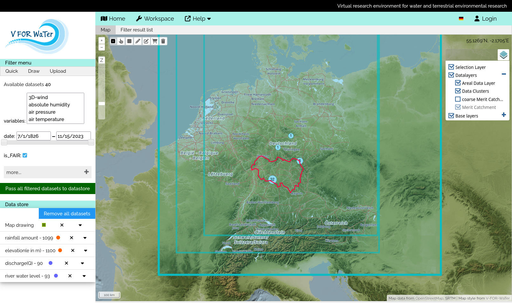Select the pencil draw tool
512x303 pixels.
138,41
